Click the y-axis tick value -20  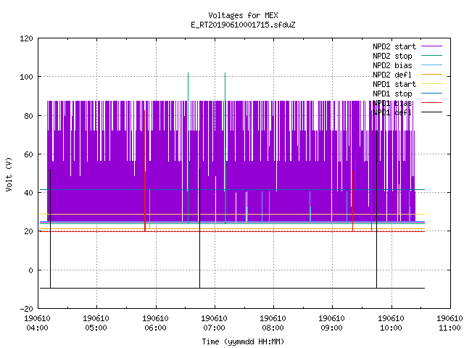pos(26,309)
